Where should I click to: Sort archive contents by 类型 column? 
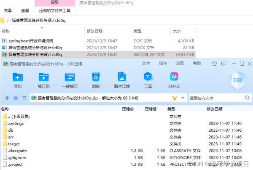tap(171, 109)
